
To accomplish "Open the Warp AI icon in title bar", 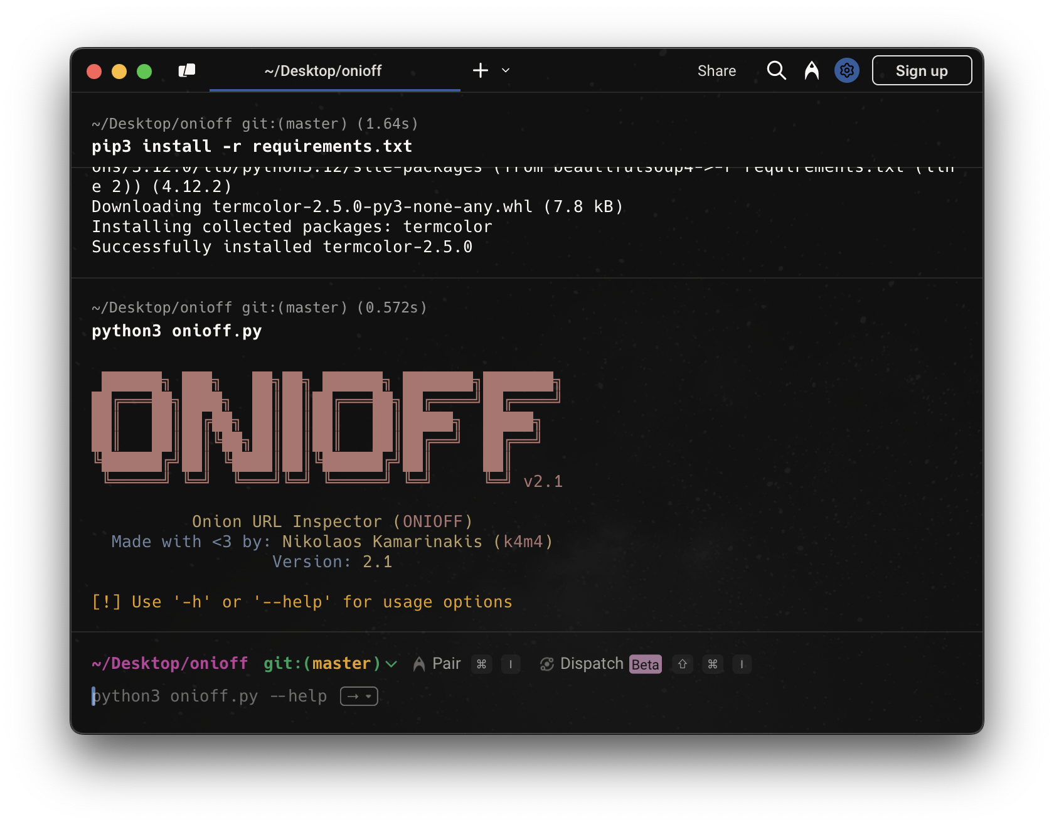I will 811,70.
